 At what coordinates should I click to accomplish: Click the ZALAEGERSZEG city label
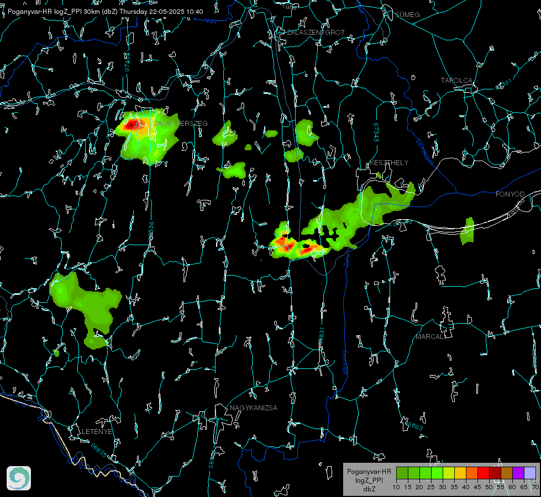point(181,124)
